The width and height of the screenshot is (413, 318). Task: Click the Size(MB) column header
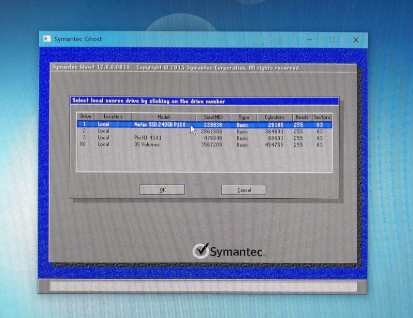213,117
